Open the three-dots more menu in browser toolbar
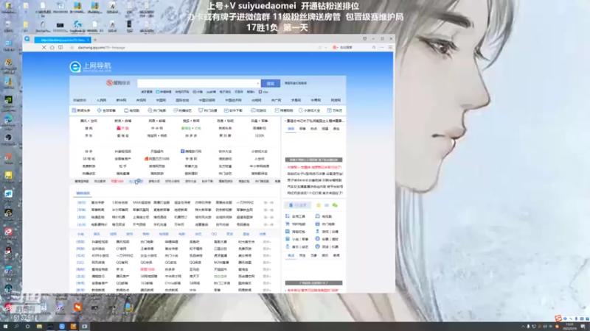 pyautogui.click(x=382, y=48)
